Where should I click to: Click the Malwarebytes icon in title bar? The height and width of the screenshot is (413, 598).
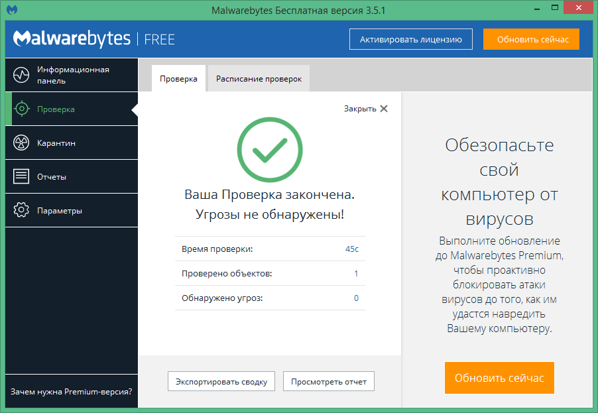[x=12, y=10]
